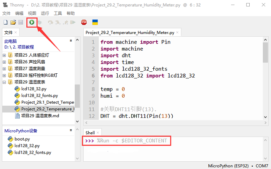
Task: Click the editor vertical scrollbar
Action: pos(265,77)
